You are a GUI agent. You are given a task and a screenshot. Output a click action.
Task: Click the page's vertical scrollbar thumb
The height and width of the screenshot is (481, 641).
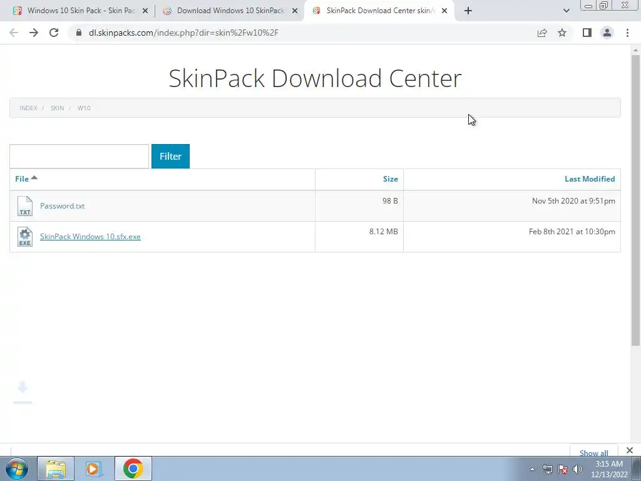coord(635,200)
